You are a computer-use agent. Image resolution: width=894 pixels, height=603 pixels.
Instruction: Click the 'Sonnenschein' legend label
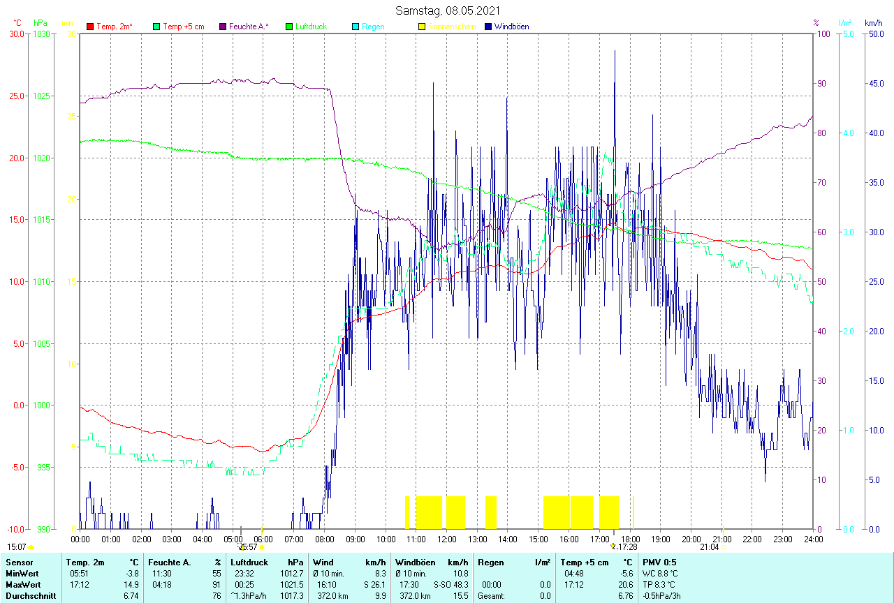point(452,27)
